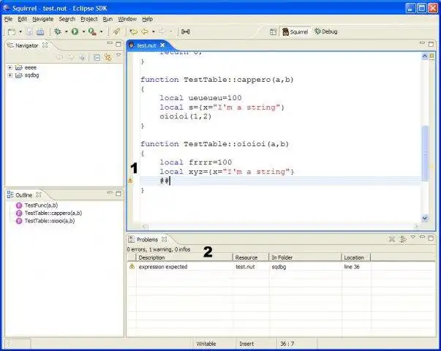Sort Problems by Location column
The image size is (441, 351).
point(356,257)
